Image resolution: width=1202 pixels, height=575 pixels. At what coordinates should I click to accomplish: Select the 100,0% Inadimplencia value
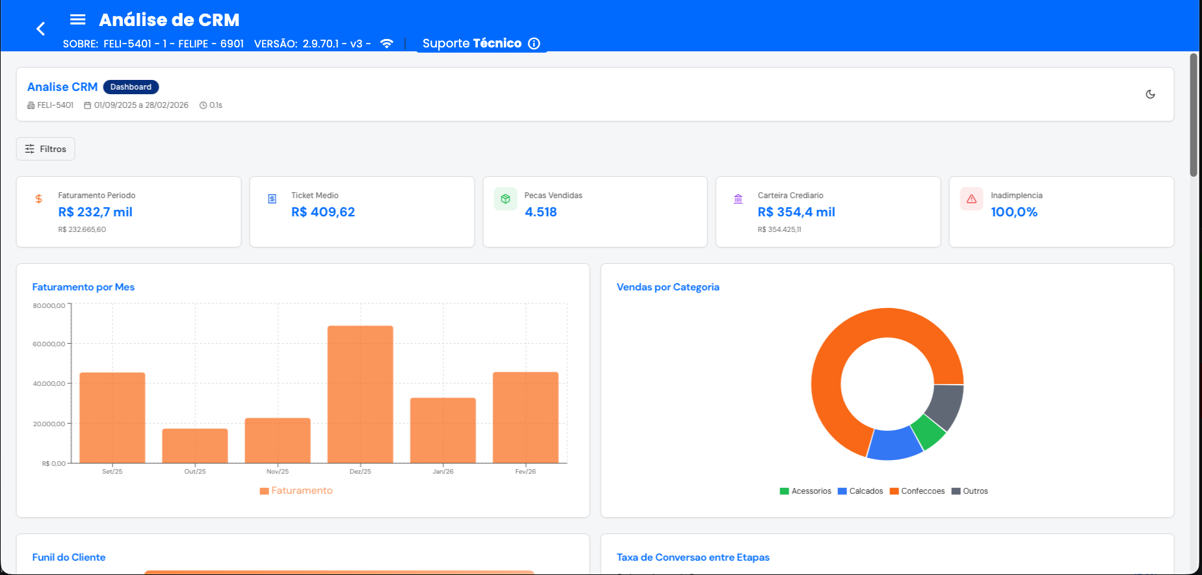(1014, 212)
